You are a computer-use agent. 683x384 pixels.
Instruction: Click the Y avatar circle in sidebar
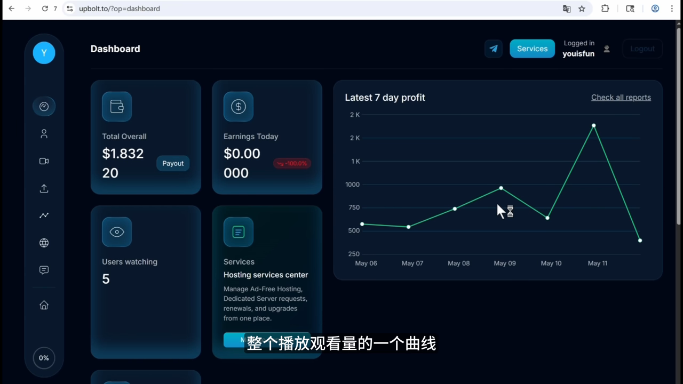tap(44, 53)
